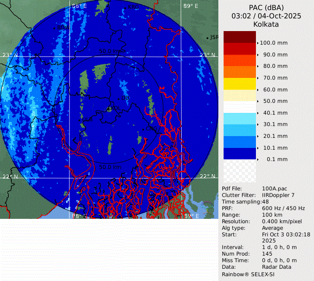Screen dimensions: 314x281
Task: Click the Kolkata station name heading
Action: 266,25
